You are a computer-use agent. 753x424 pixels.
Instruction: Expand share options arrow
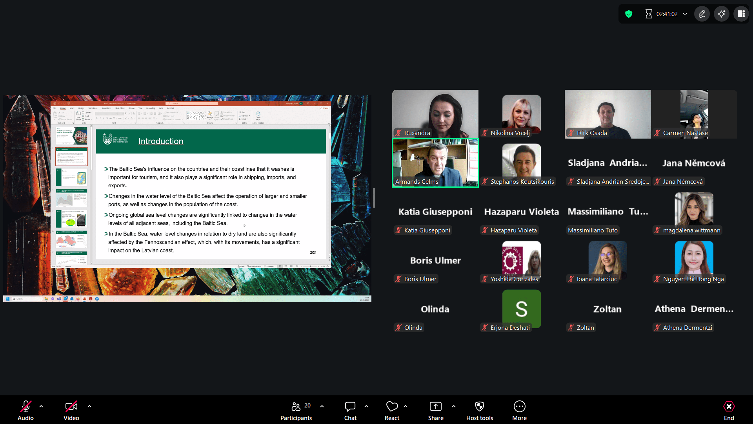tap(454, 406)
